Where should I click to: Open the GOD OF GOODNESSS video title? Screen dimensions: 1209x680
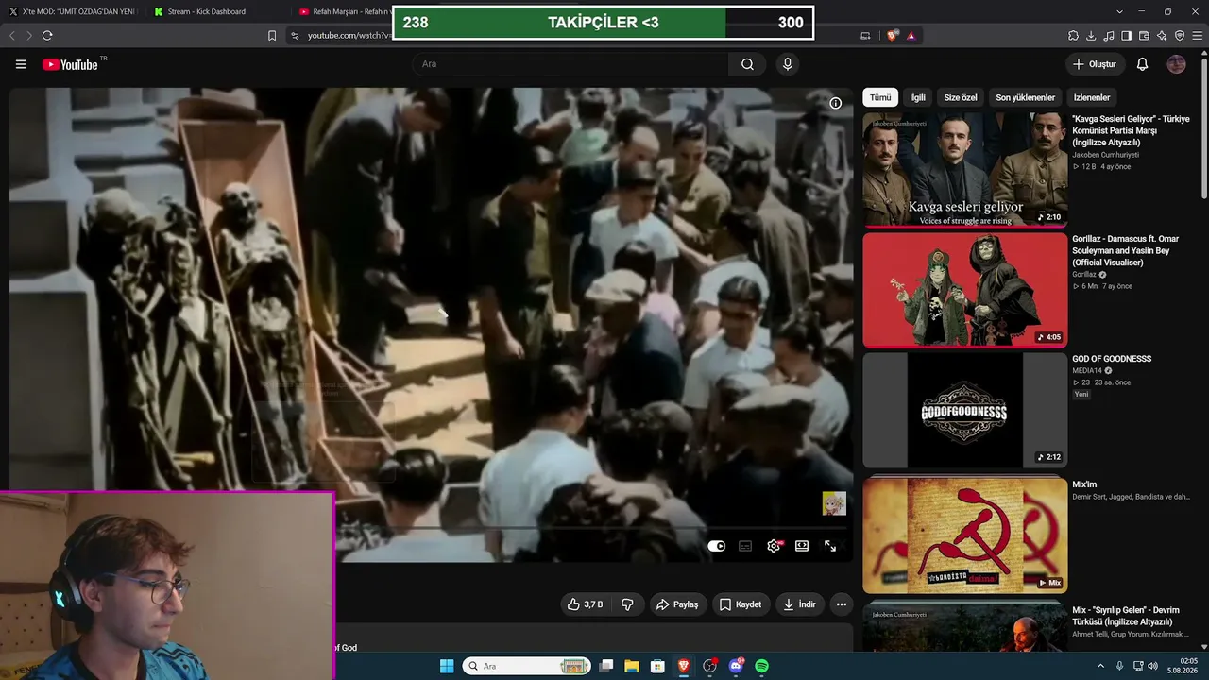[1112, 359]
